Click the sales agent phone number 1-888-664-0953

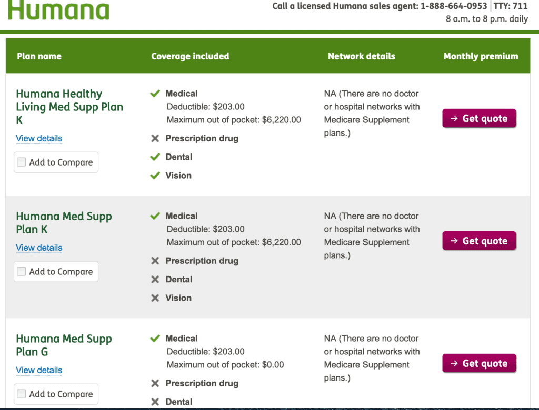453,6
